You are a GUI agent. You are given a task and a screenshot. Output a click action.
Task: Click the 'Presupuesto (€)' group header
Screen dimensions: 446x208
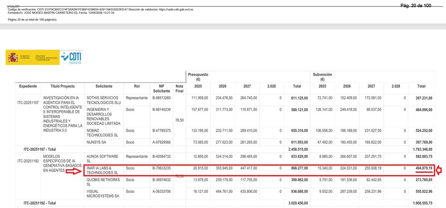198,77
